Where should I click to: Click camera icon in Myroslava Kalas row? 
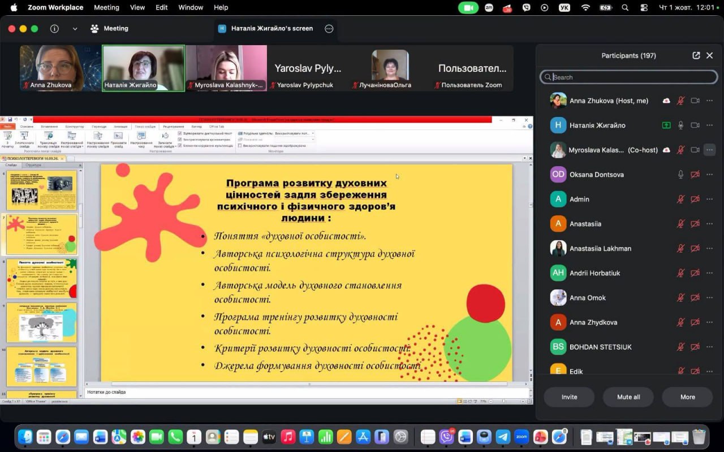coord(695,150)
